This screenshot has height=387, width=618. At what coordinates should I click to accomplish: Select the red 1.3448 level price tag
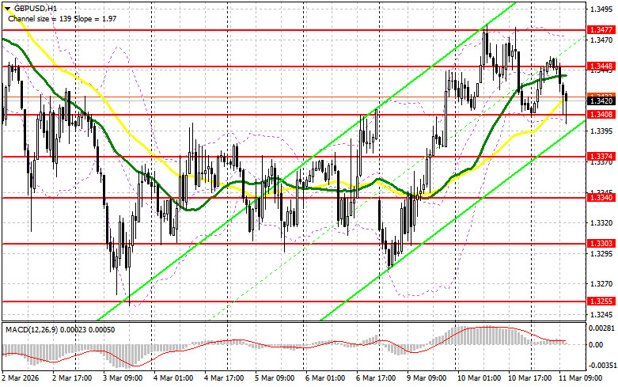(x=601, y=66)
